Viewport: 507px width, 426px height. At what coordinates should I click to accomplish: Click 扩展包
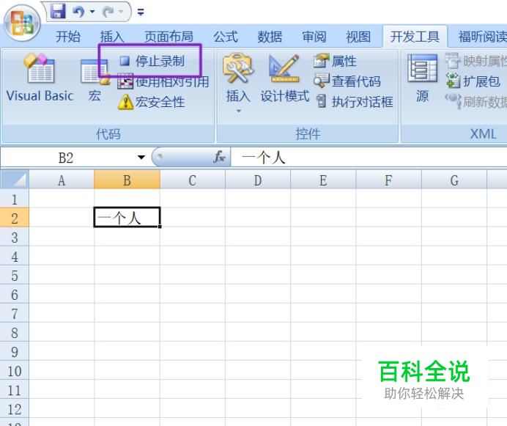(473, 81)
